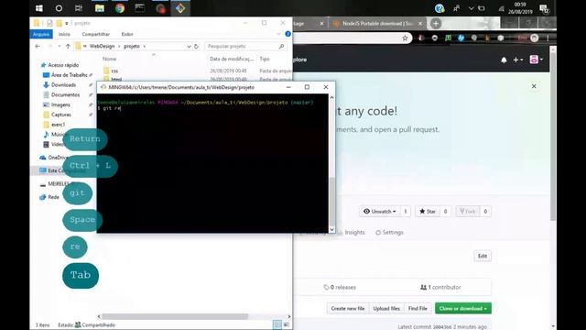Click the Edit description button

coord(483,256)
